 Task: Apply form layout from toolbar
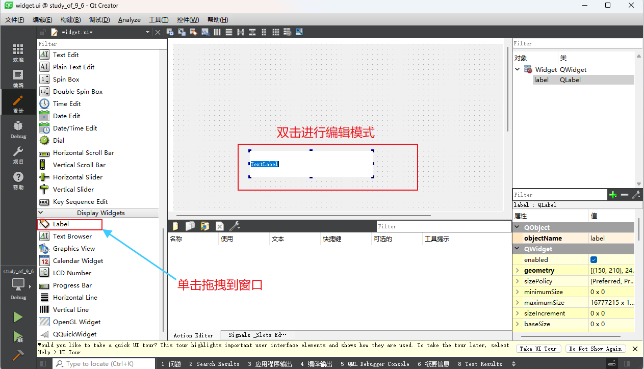tap(264, 32)
